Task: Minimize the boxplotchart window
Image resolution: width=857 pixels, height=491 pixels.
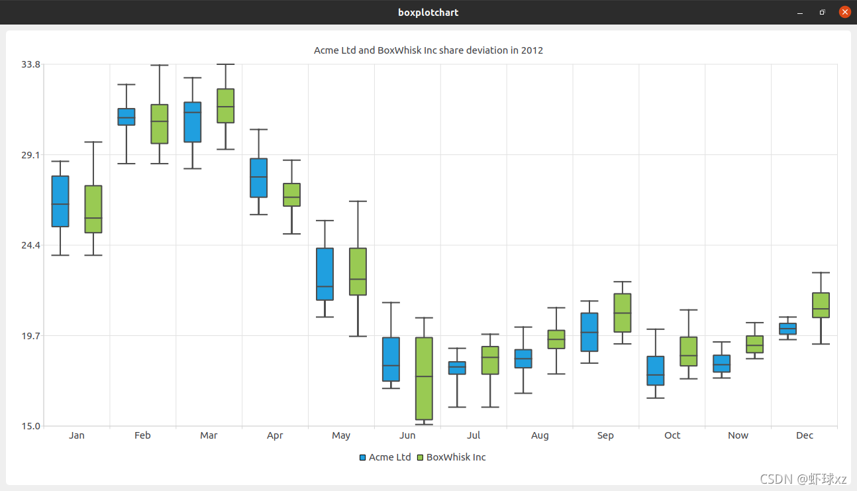Action: click(800, 12)
